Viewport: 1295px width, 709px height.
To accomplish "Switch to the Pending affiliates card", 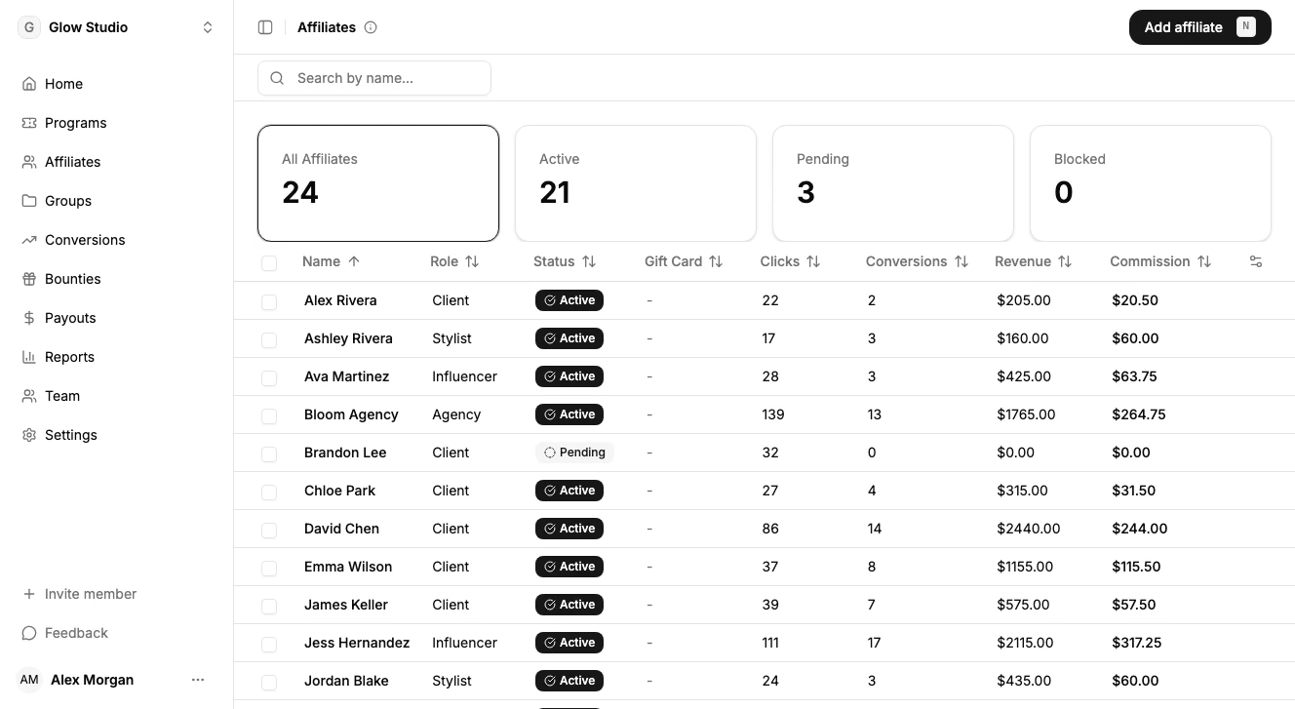I will click(892, 182).
